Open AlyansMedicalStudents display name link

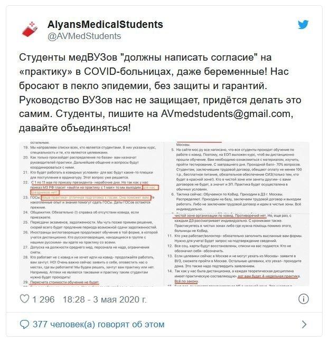click(105, 24)
